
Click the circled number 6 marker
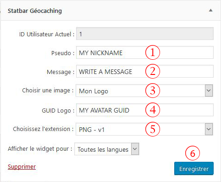coord(193,153)
